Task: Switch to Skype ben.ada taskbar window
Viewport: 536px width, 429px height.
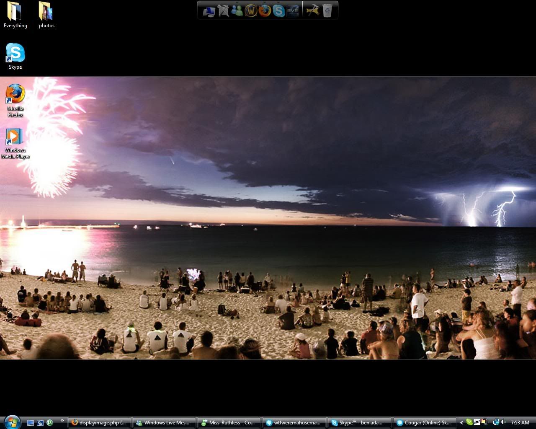Action: (x=359, y=423)
